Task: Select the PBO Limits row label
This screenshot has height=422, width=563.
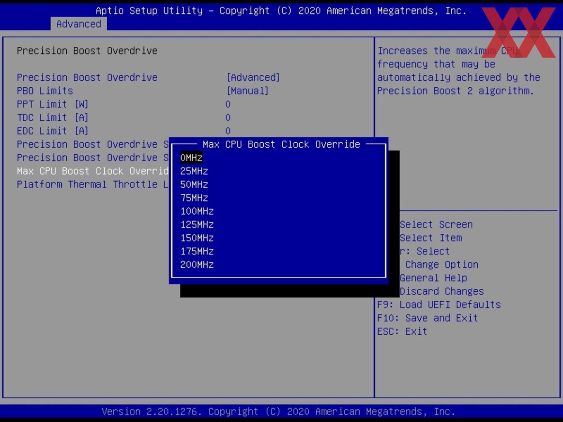Action: [45, 91]
